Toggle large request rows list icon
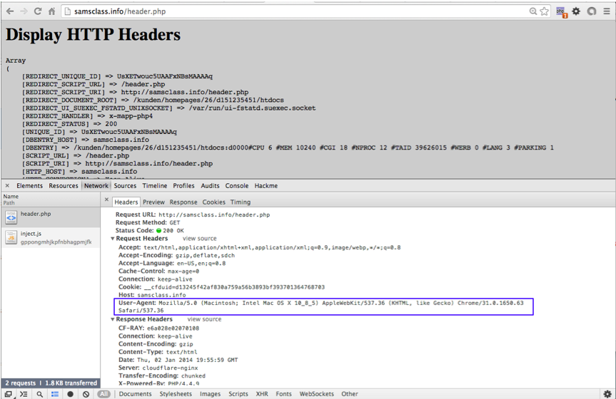Viewport: 616px width, 399px height. (x=55, y=394)
